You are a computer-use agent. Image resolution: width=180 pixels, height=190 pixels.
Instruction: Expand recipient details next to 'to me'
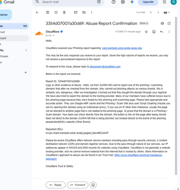pyautogui.click(x=53, y=36)
